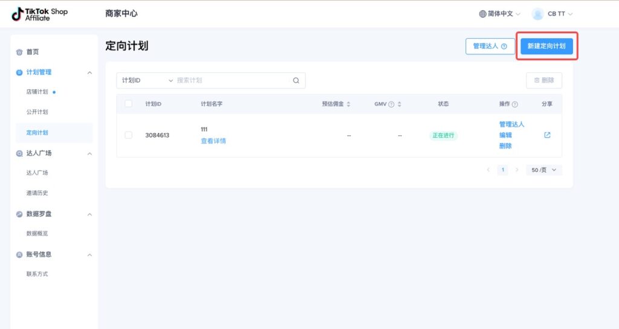The width and height of the screenshot is (619, 329).
Task: Click the 状态 column header
Action: (x=443, y=104)
